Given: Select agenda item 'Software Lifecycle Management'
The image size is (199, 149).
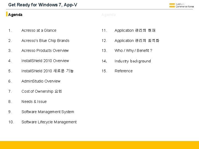Looking at the screenshot, I should 49,122.
